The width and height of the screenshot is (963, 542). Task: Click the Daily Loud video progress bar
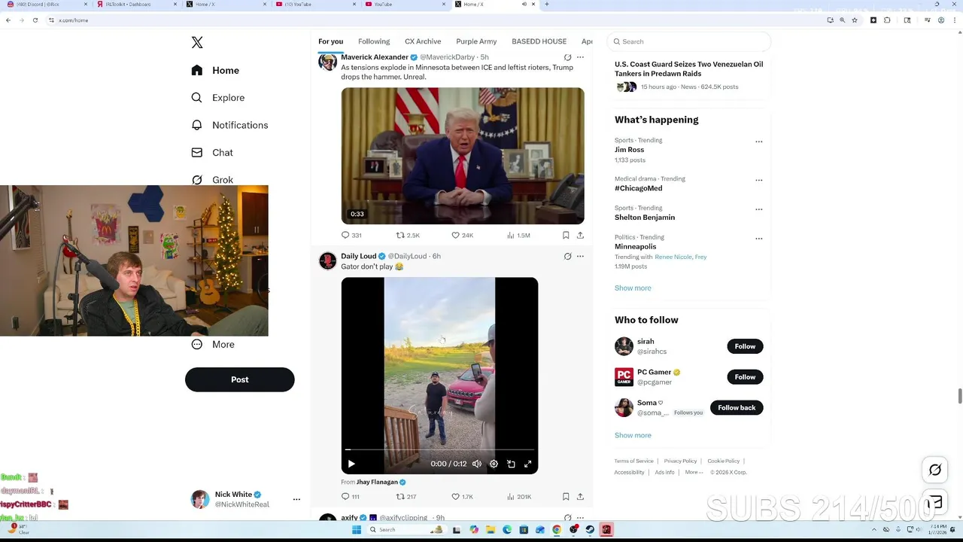(x=439, y=449)
